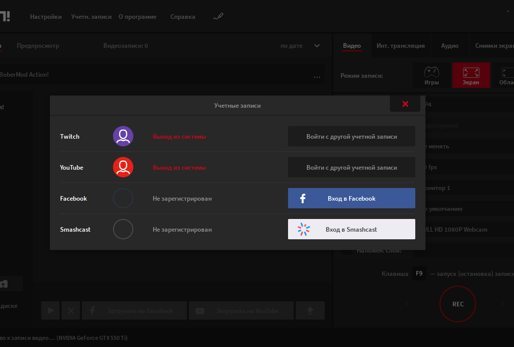Click the pen drawing icon in top bar
Image resolution: width=514 pixels, height=347 pixels.
[218, 16]
